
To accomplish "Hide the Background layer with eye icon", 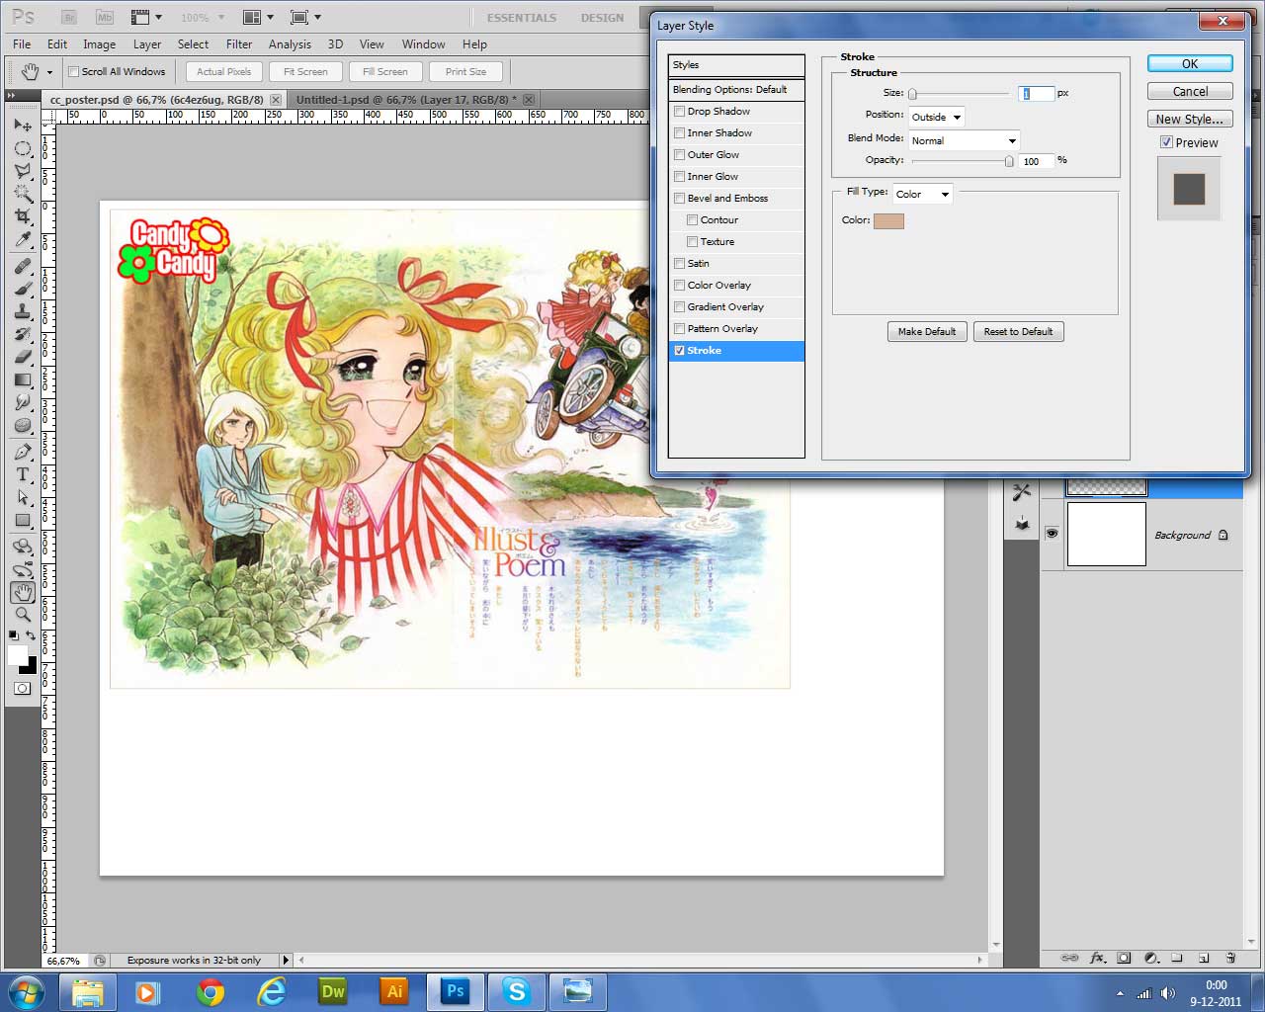I will 1052,534.
